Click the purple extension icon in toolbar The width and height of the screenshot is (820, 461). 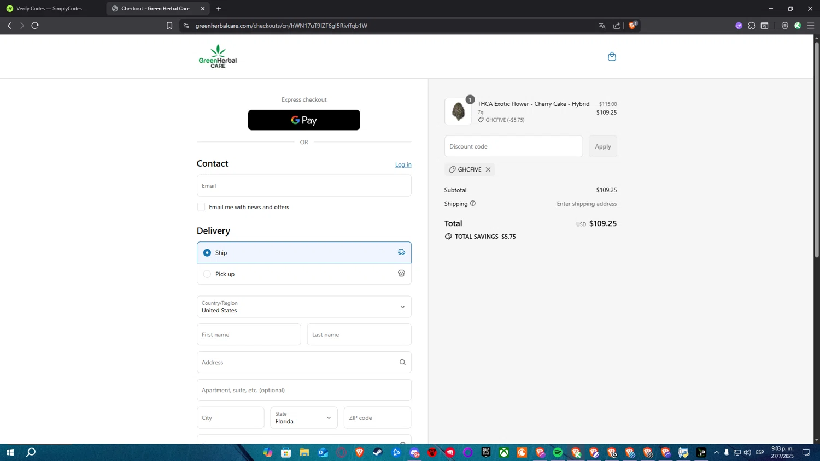coord(739,26)
